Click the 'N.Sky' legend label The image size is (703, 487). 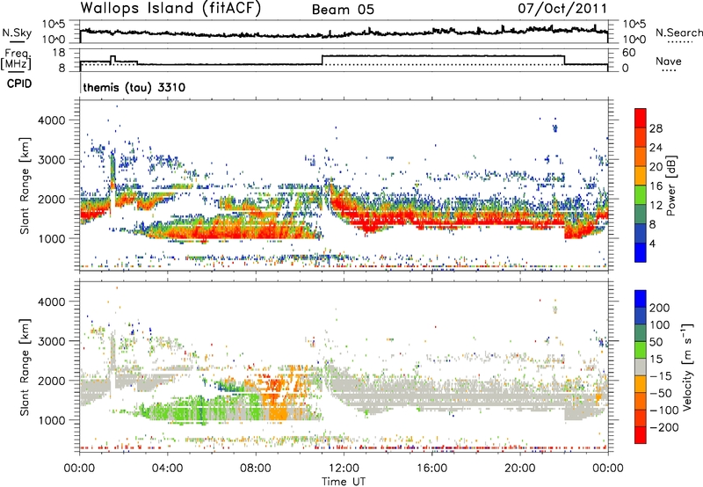click(17, 33)
